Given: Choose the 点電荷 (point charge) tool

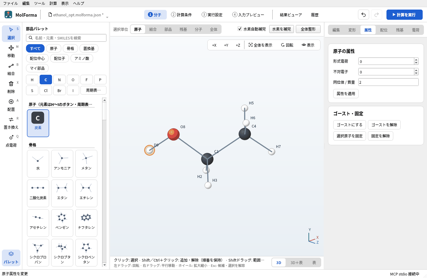Looking at the screenshot, I should point(11,141).
